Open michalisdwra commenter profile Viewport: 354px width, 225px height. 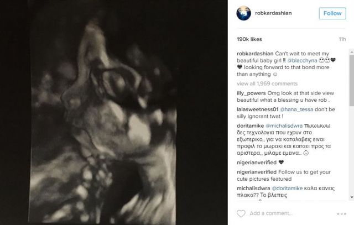click(253, 188)
